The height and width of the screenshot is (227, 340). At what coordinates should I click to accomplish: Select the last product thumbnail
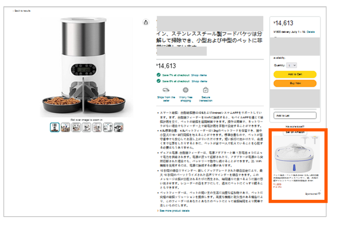tap(119, 128)
